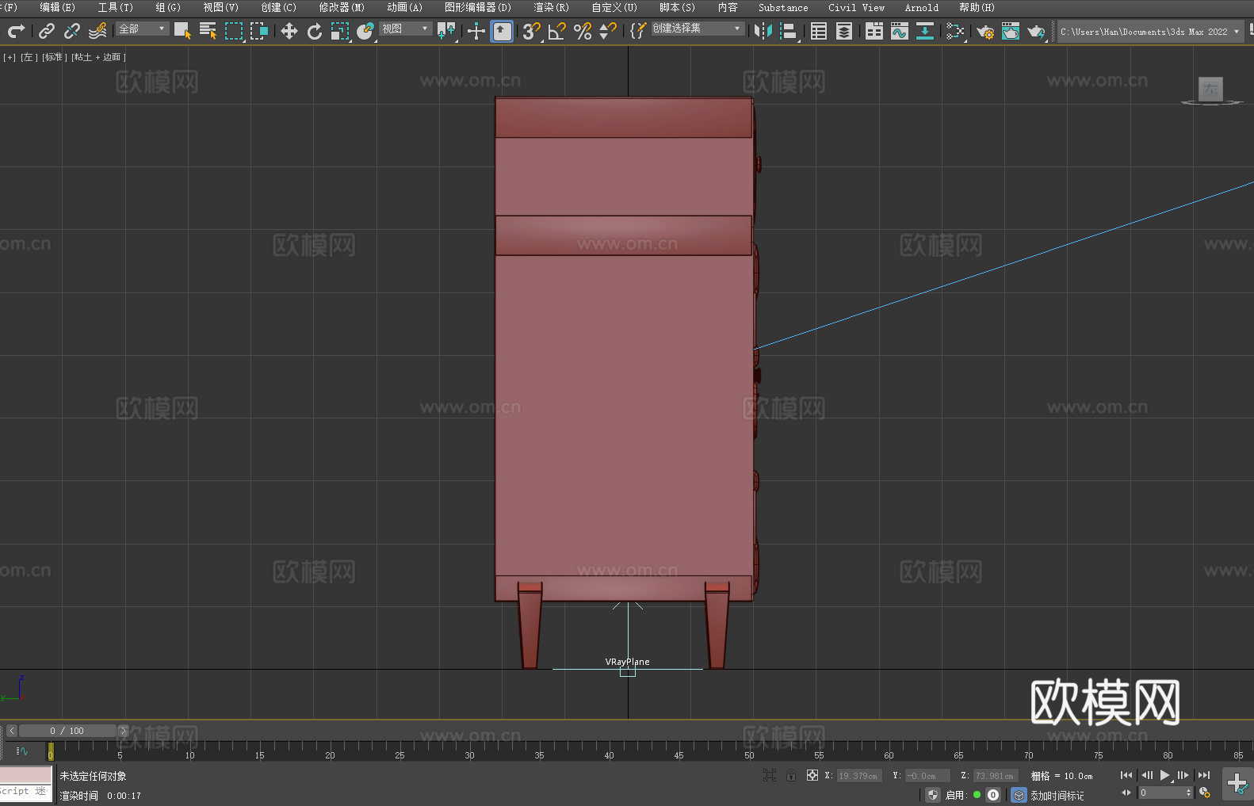The height and width of the screenshot is (806, 1254).
Task: Choose Rectangular Selection Region tool
Action: [x=233, y=31]
